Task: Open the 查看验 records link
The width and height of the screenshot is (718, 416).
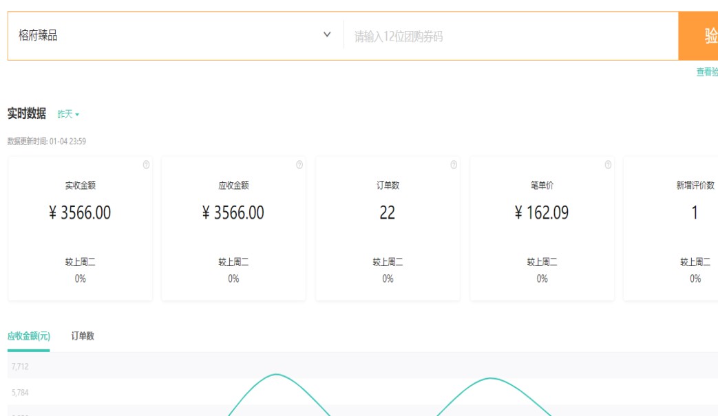Action: pyautogui.click(x=707, y=72)
